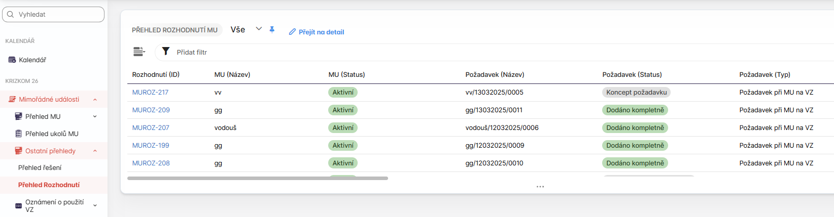This screenshot has height=217, width=834.
Task: Open the Vše view dropdown
Action: point(259,29)
